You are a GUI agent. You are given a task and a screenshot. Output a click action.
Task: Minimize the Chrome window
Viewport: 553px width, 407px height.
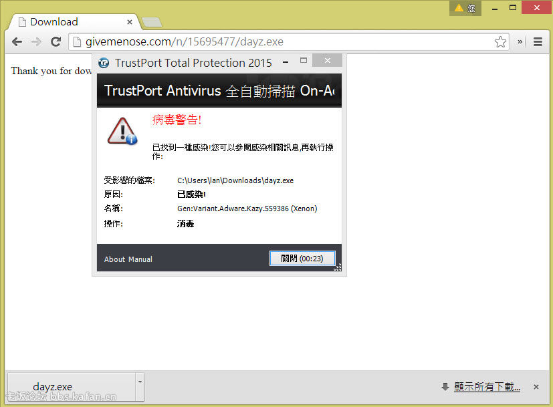click(495, 9)
